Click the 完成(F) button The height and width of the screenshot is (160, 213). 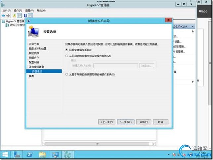pos(144,122)
